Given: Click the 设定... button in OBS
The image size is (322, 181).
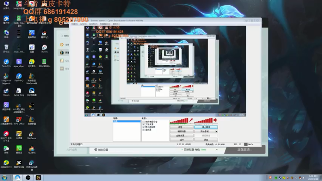Looking at the screenshot, I should (x=182, y=127).
